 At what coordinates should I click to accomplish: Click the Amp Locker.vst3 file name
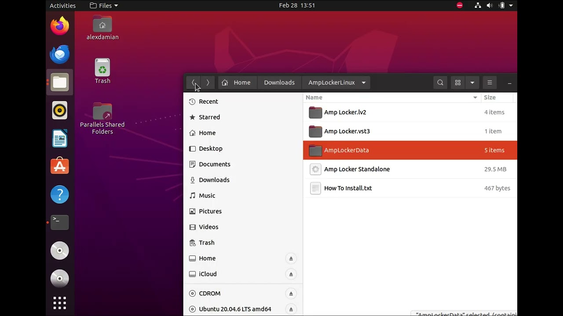(347, 131)
